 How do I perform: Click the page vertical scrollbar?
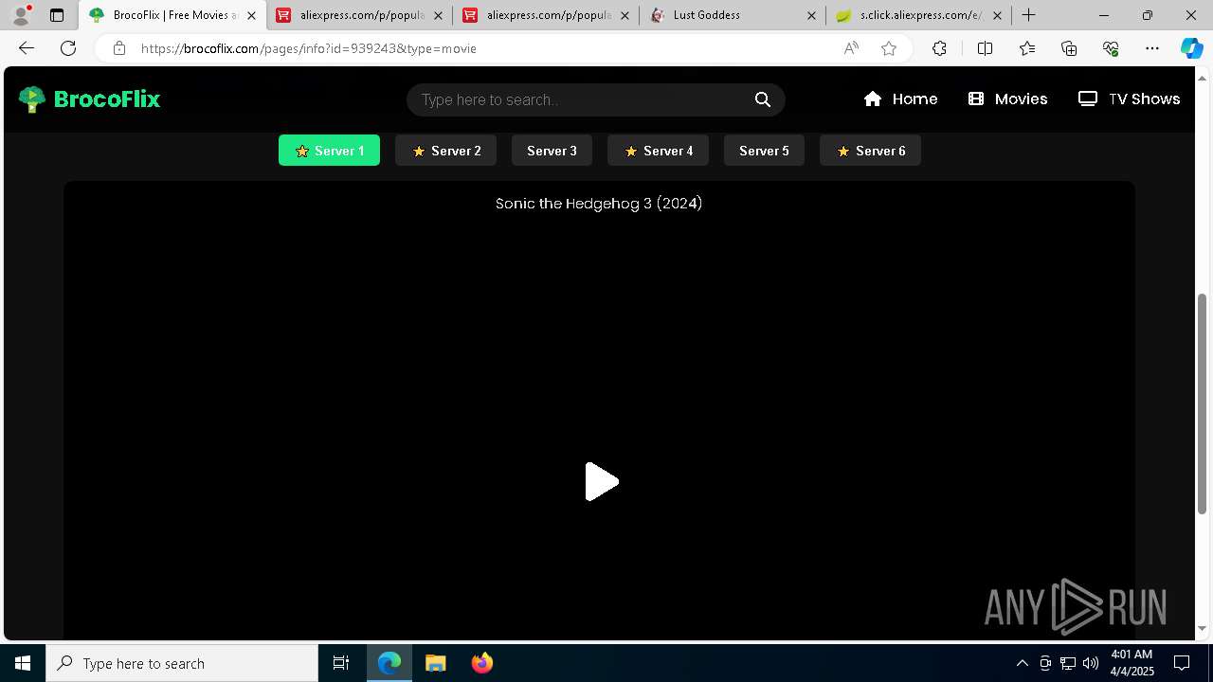(x=1203, y=404)
